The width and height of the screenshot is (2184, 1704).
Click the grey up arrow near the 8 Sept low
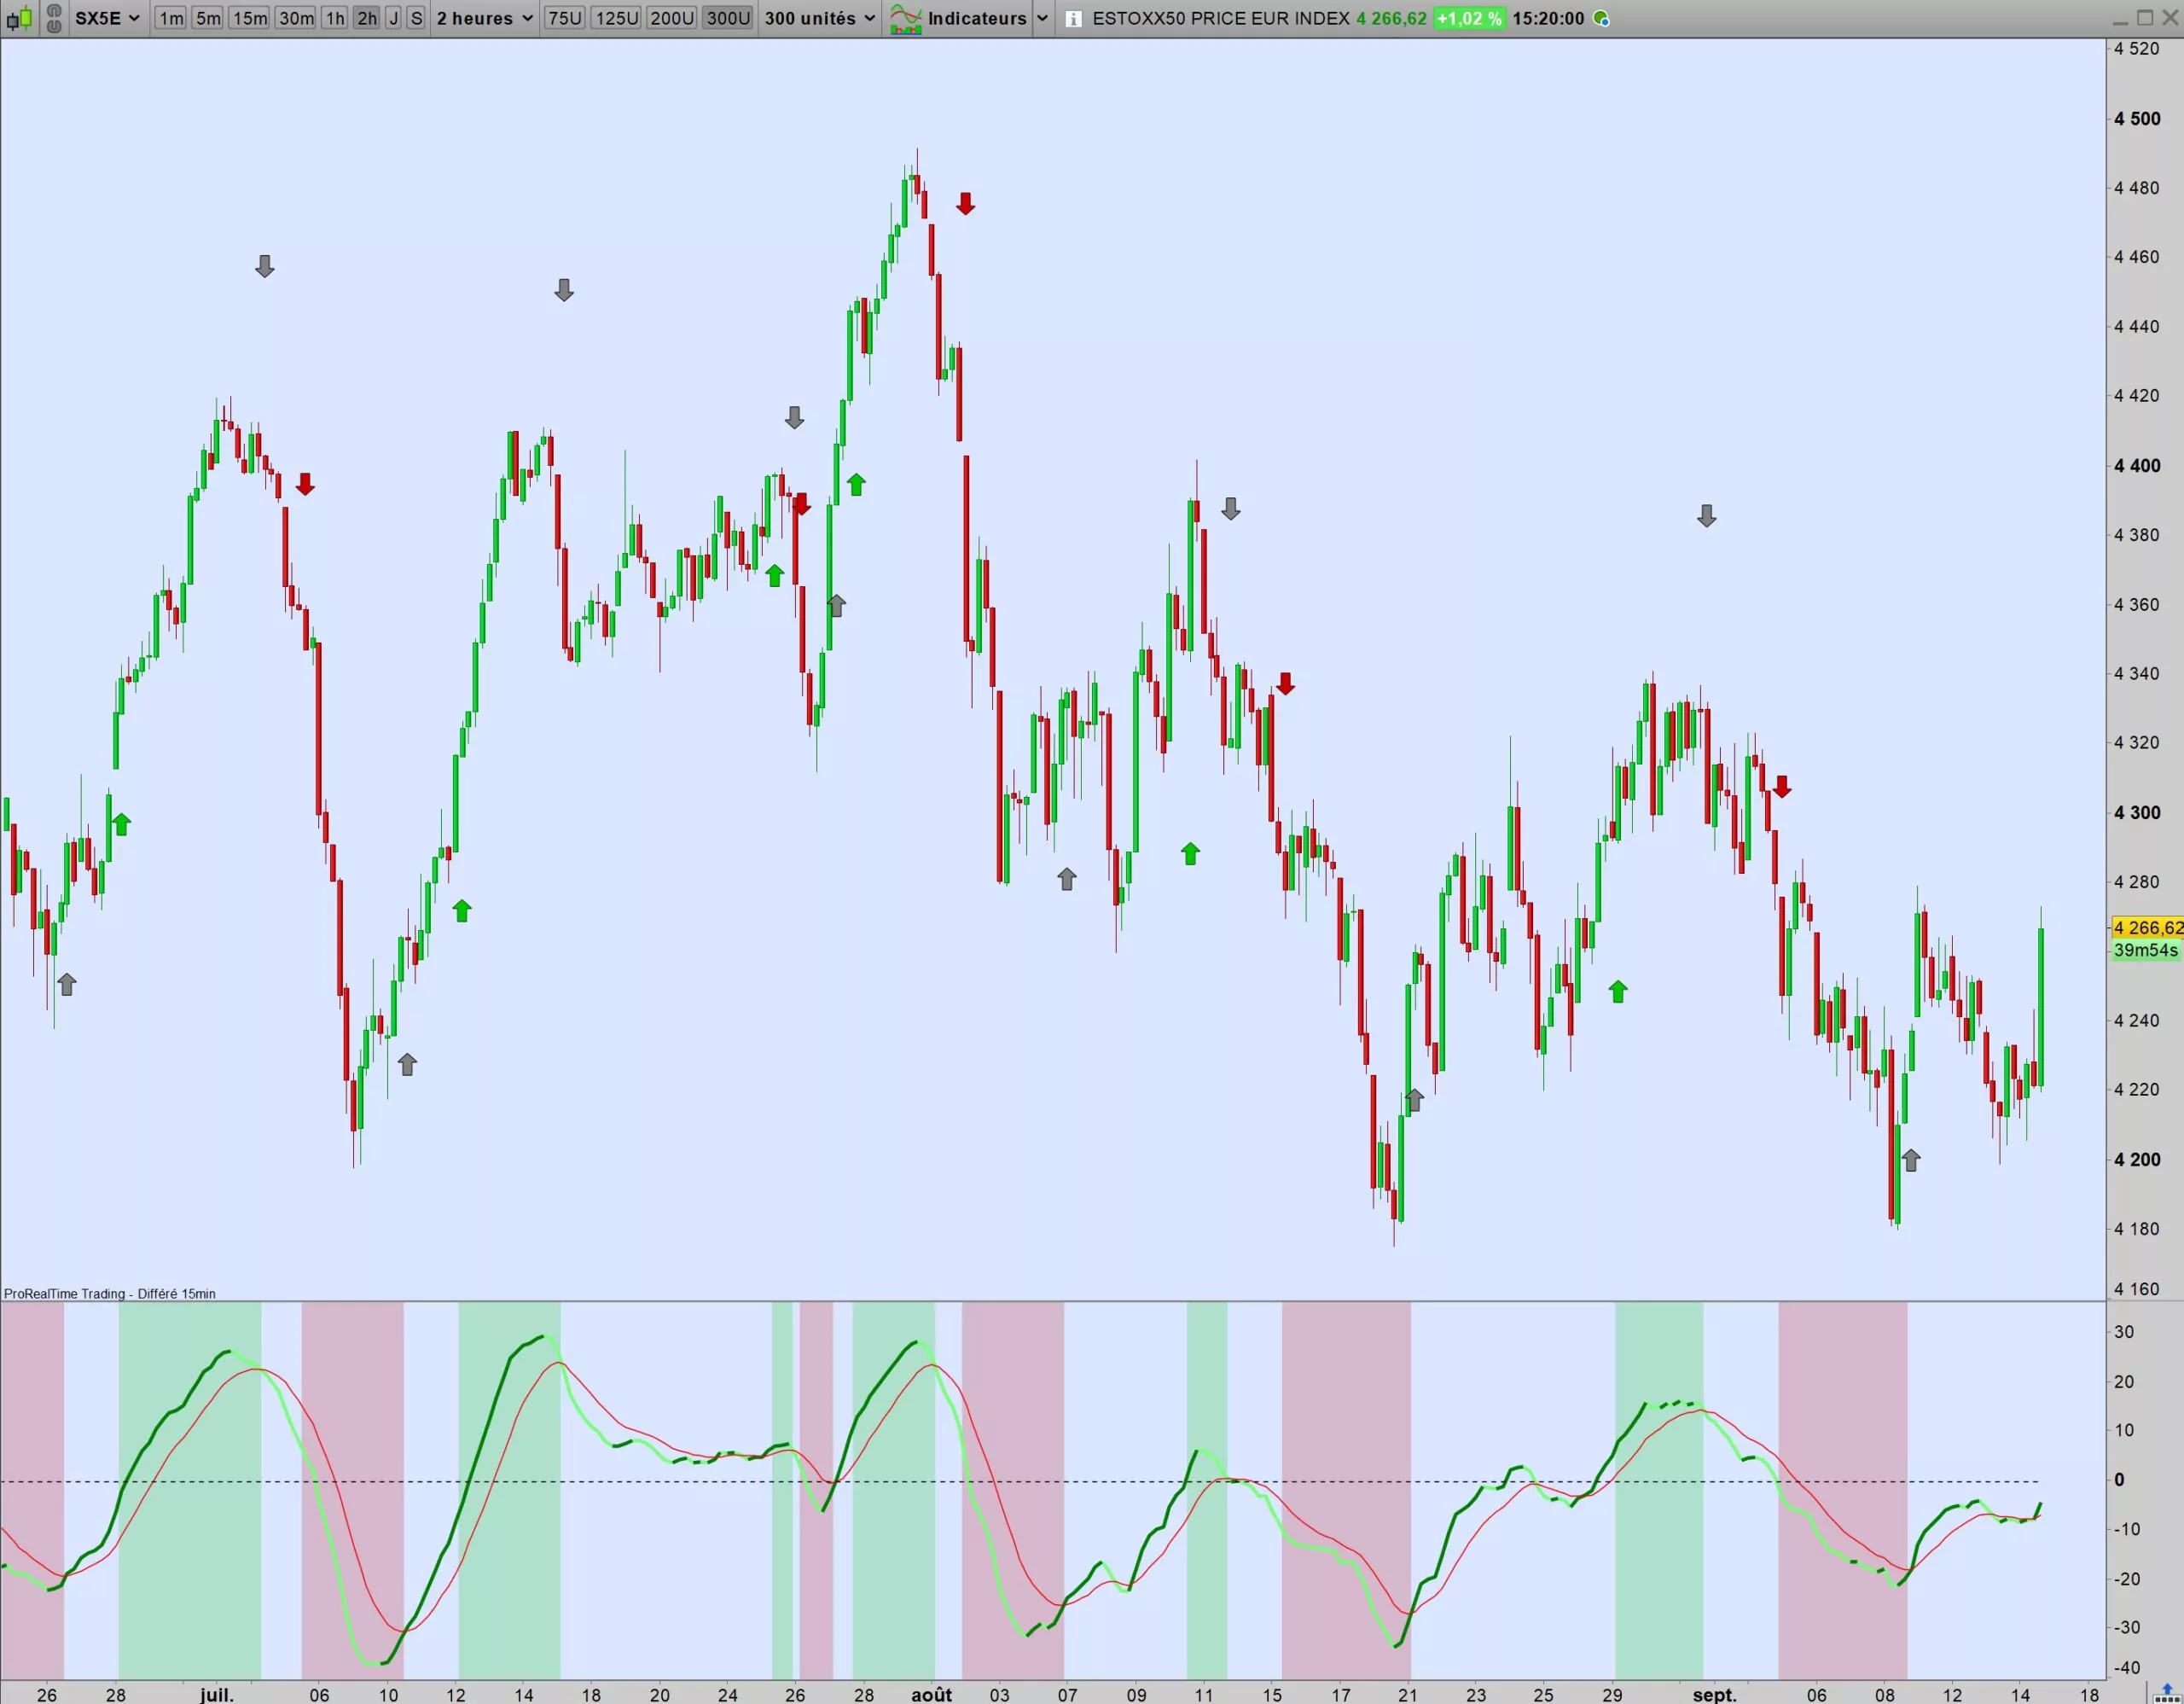[1911, 1160]
